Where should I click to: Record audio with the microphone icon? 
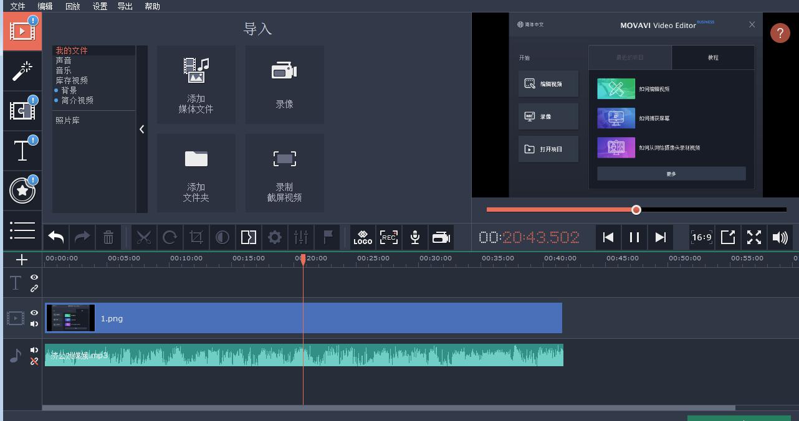coord(415,237)
